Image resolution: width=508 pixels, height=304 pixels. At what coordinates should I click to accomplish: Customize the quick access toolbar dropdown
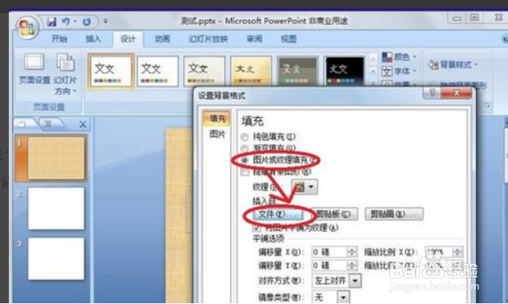(106, 21)
